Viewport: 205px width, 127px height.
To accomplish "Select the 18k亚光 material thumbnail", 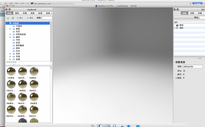I will pos(23,97).
